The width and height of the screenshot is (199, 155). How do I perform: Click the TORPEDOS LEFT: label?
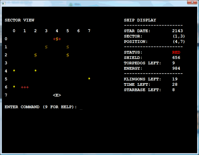[x=142, y=63]
